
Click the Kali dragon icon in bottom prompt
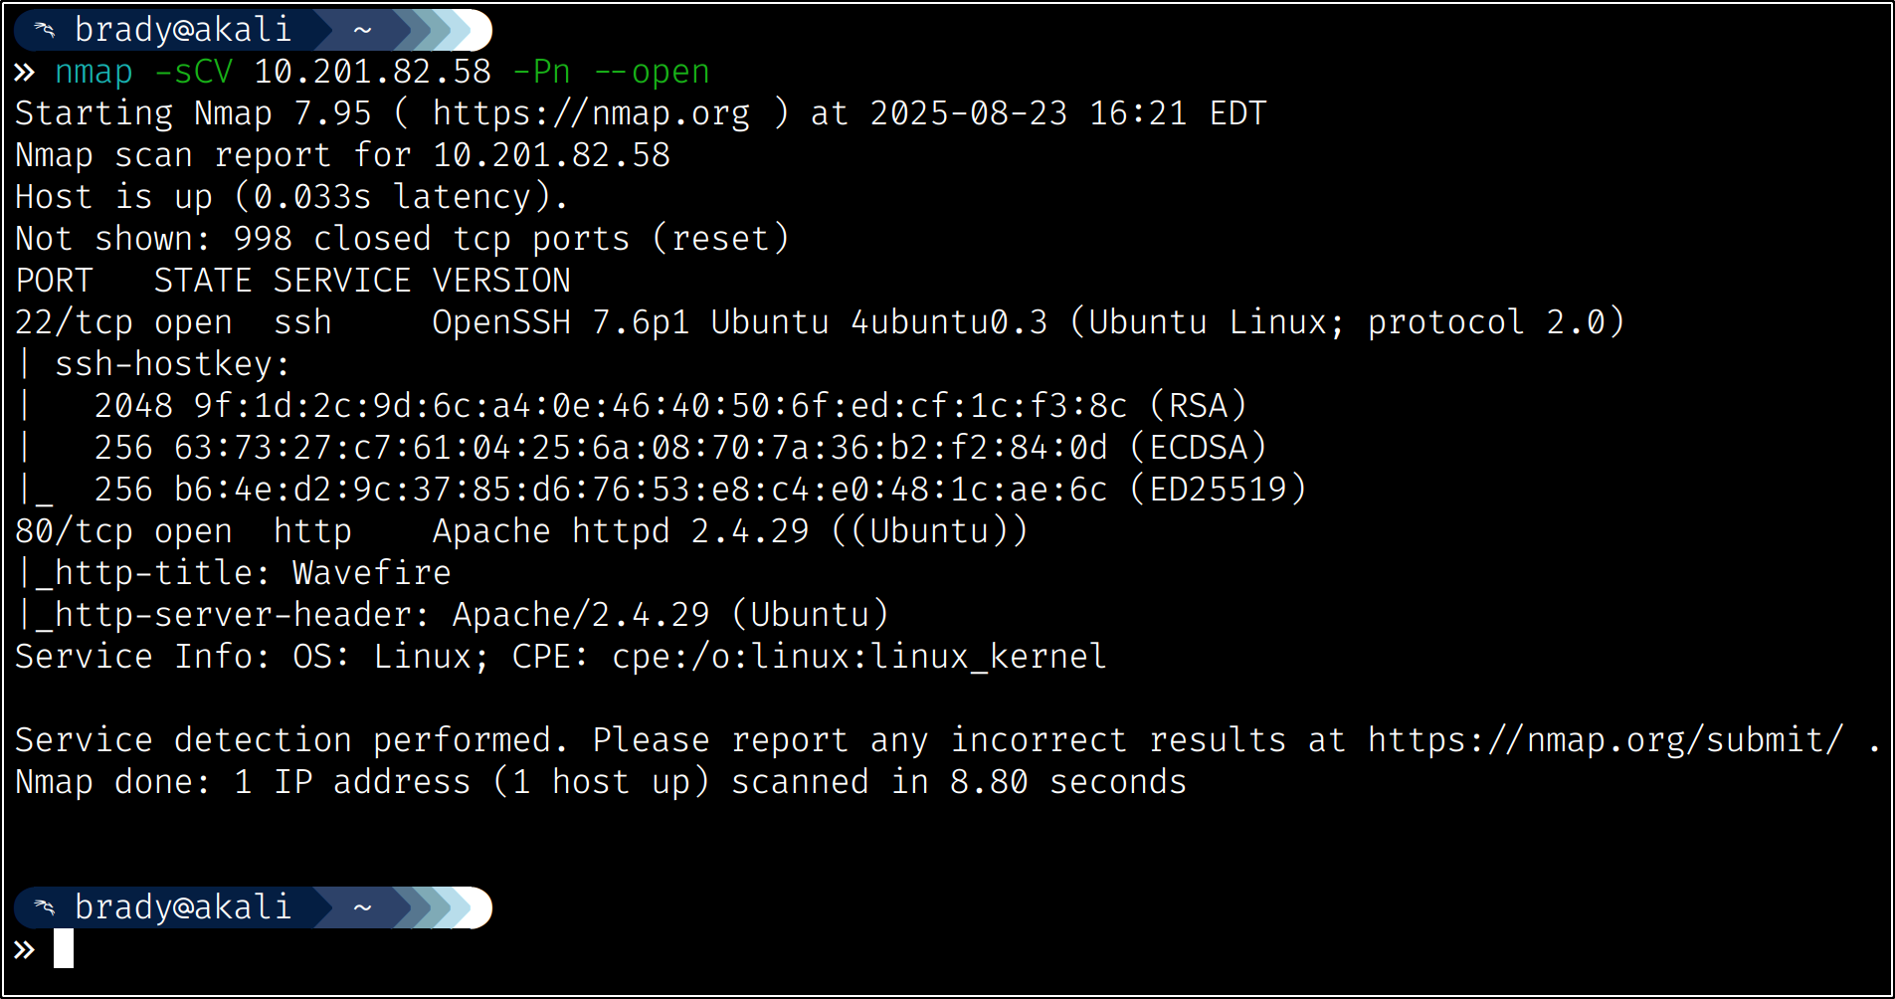[x=45, y=907]
